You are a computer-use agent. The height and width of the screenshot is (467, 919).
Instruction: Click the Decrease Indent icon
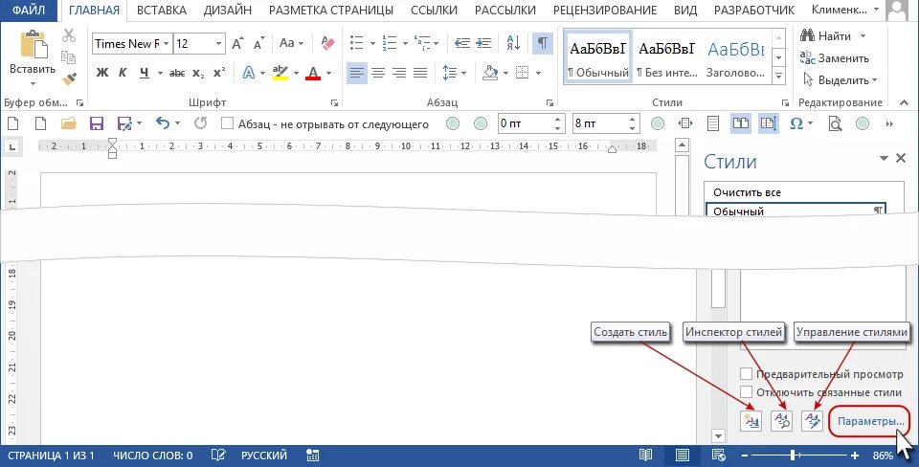(x=462, y=43)
